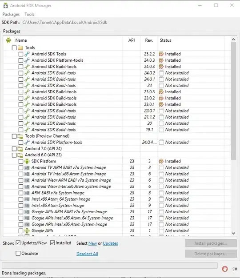Screen dimensions: 240x278
Task: Click the Delete packages button
Action: pos(211,254)
